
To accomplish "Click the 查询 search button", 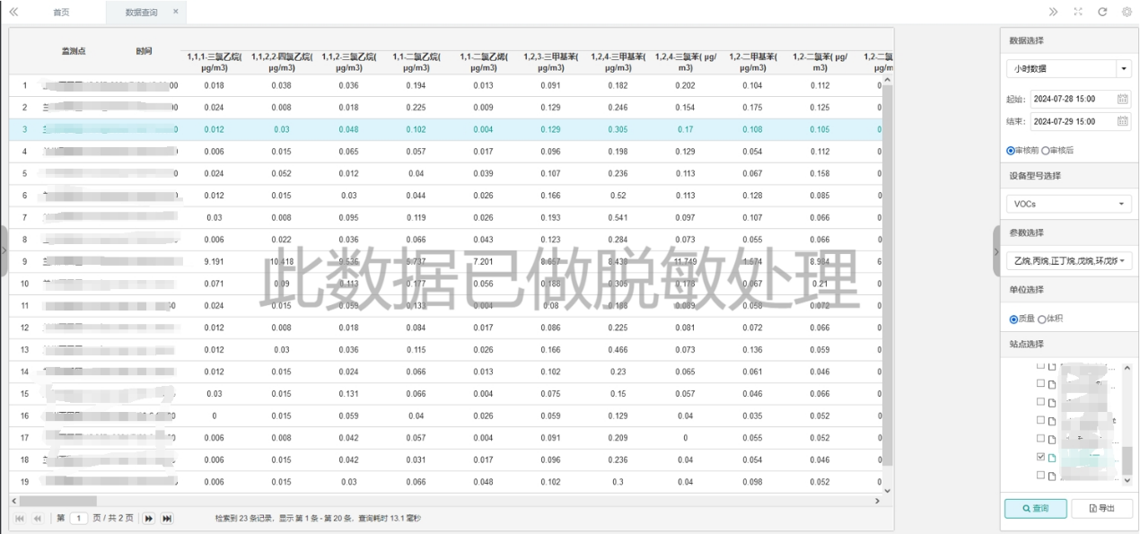I will [1035, 508].
